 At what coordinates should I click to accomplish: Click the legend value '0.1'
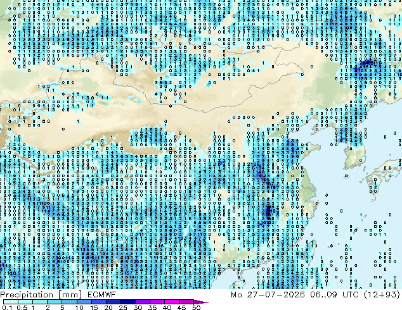(x=7, y=307)
